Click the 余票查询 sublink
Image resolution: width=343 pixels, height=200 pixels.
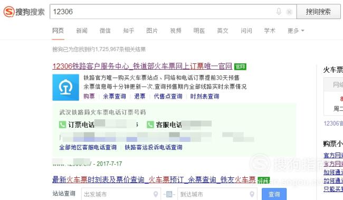115,96
